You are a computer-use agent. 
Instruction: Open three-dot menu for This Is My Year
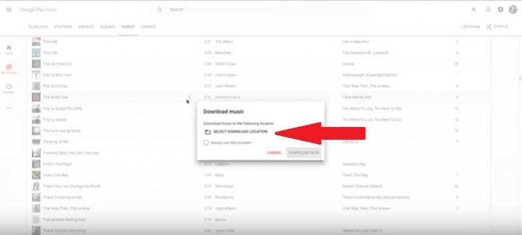[189, 97]
